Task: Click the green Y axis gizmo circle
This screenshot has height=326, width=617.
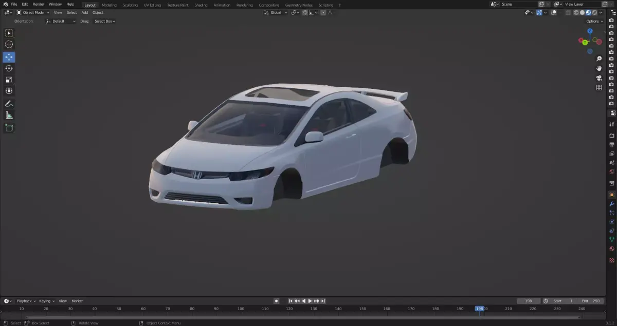Action: click(585, 43)
